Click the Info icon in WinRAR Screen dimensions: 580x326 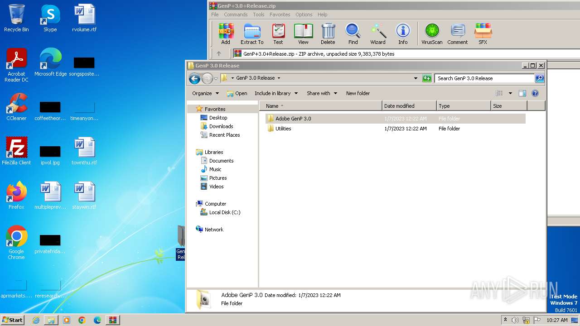[x=403, y=34]
